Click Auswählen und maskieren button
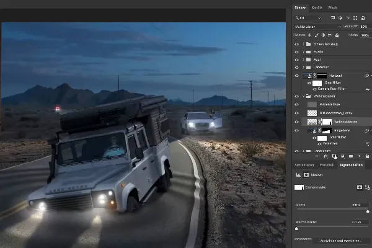 [340, 241]
